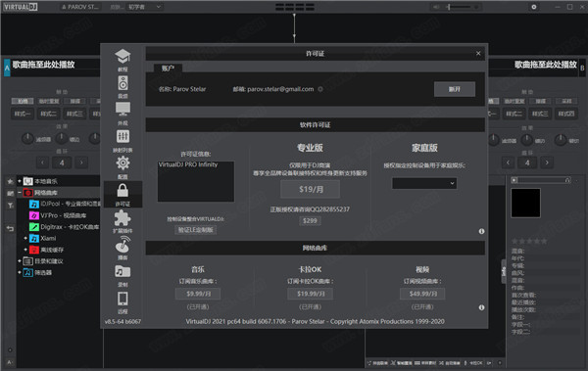The height and width of the screenshot is (371, 588).
Task: Open the 映射列表 mixer mapping icon
Action: pos(122,141)
